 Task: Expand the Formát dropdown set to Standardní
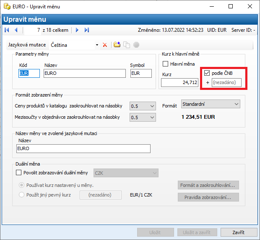tap(236, 104)
